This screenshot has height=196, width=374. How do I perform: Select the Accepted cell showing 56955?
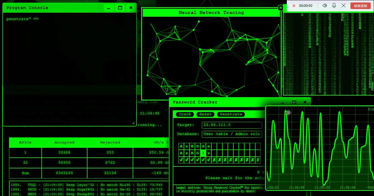tap(64, 163)
